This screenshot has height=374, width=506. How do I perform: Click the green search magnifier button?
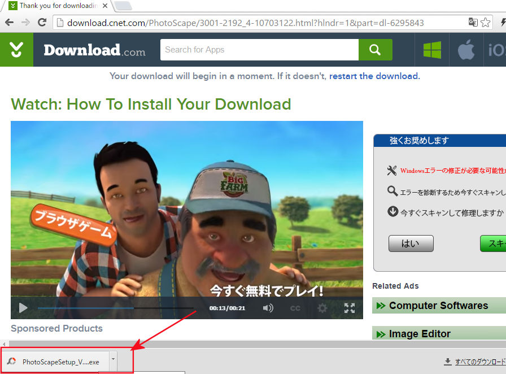(x=376, y=50)
